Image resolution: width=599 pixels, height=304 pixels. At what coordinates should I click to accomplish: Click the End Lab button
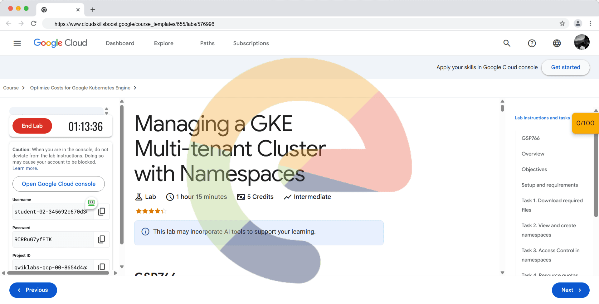tap(32, 126)
